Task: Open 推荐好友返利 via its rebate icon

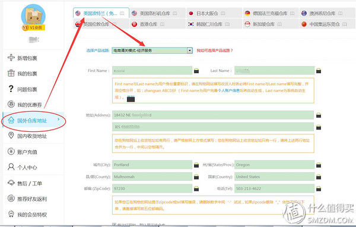Action: point(11,198)
